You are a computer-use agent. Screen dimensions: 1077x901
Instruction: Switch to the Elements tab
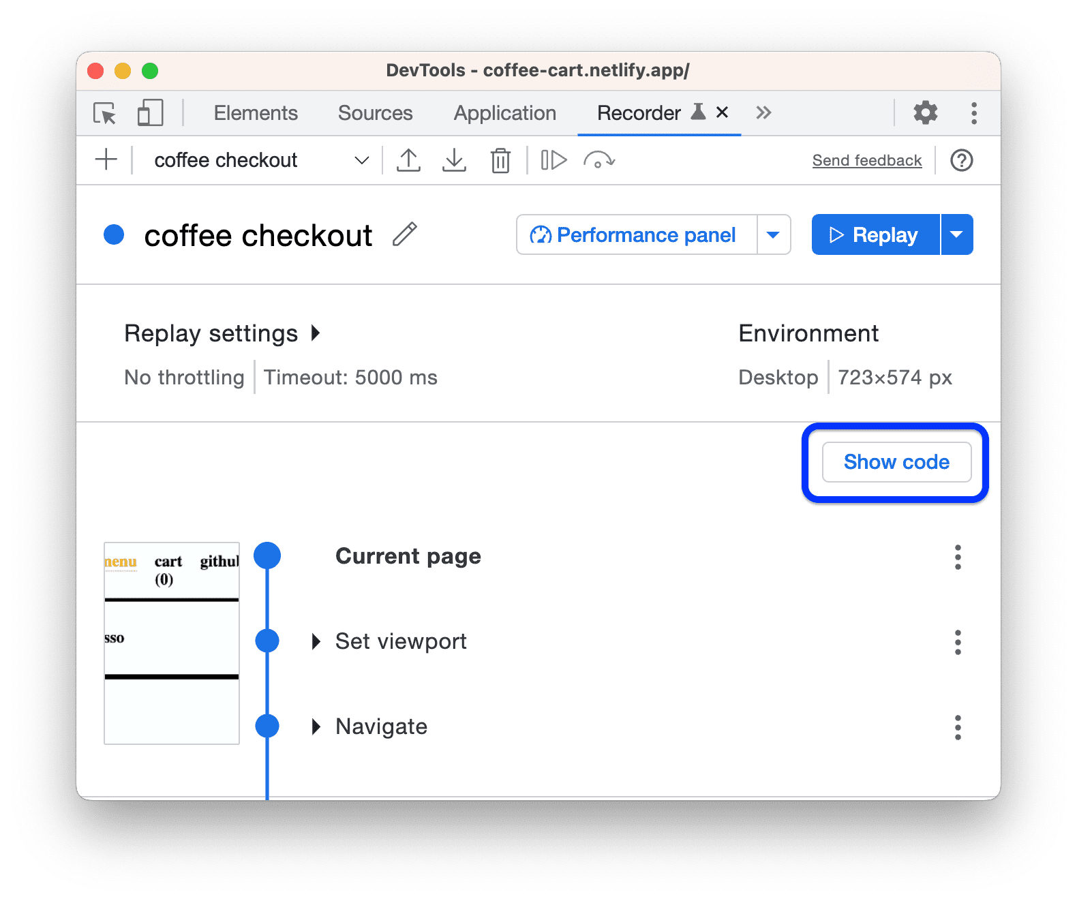pyautogui.click(x=256, y=113)
